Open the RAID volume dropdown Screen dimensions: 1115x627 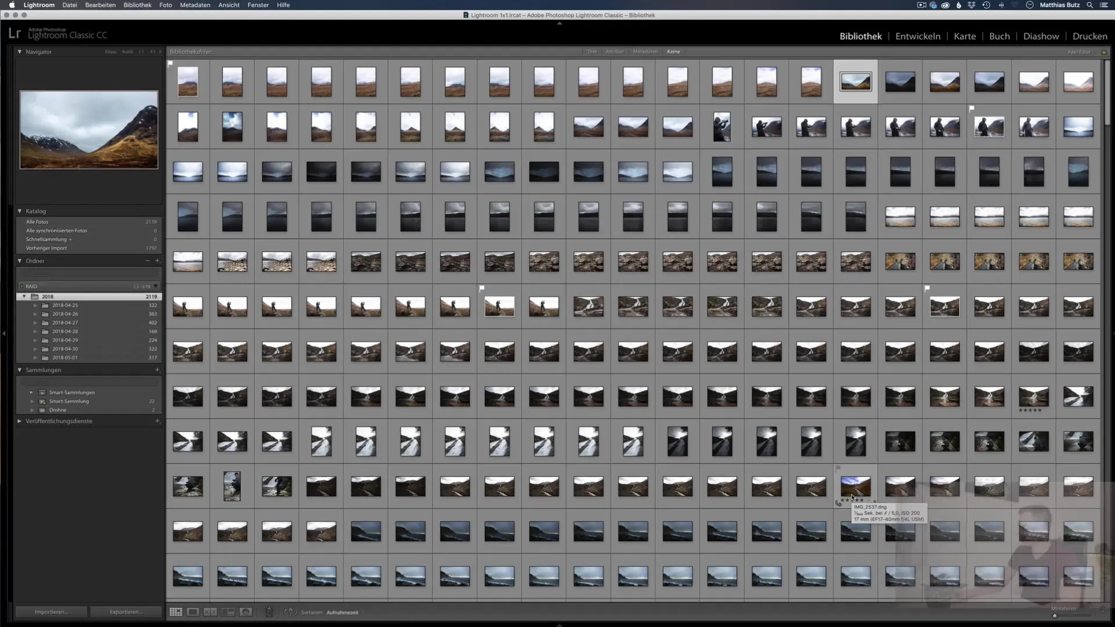(x=156, y=286)
